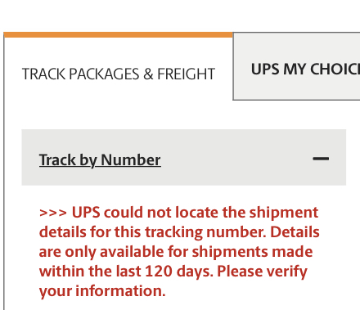Collapse Track by Number using the minus icon

click(x=321, y=159)
